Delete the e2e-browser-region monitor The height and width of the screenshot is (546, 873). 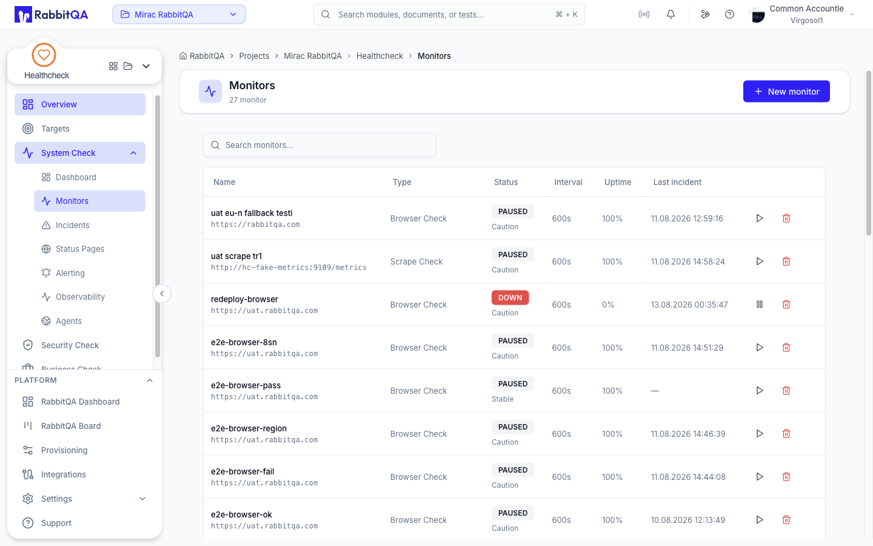[x=786, y=434]
